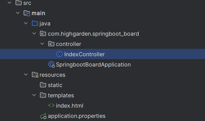This screenshot has height=121, width=205.
Task: Click the SpringbootBoardApplication runnable class icon
Action: point(51,64)
